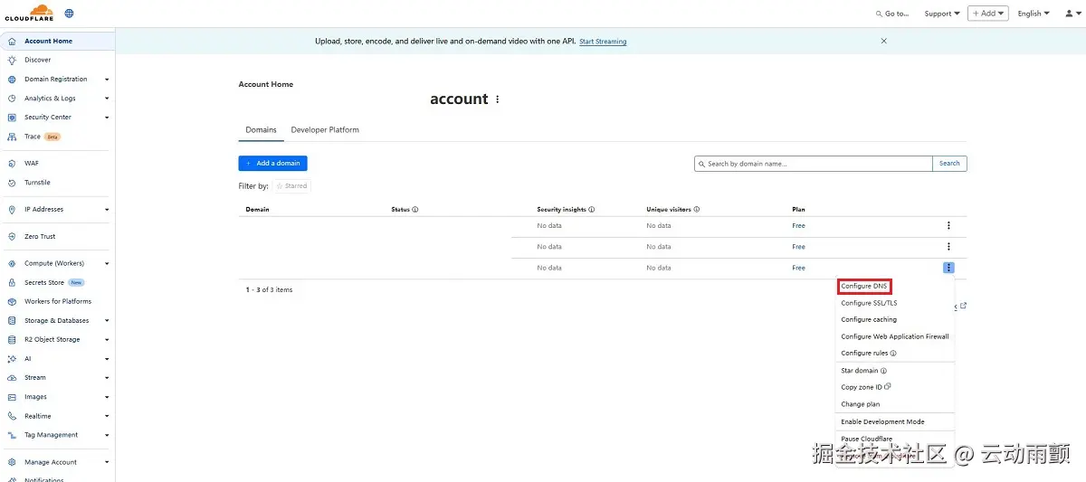Viewport: 1086px width, 482px height.
Task: Open Discover via its lightbulb icon
Action: click(x=12, y=60)
